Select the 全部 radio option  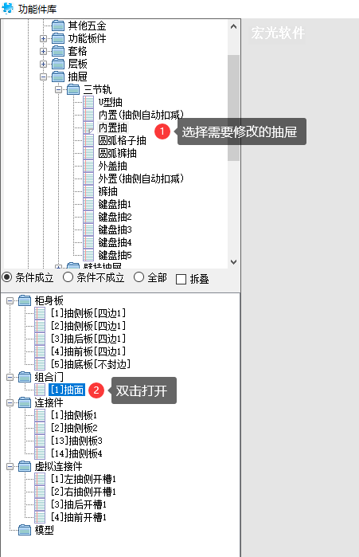[x=139, y=277]
